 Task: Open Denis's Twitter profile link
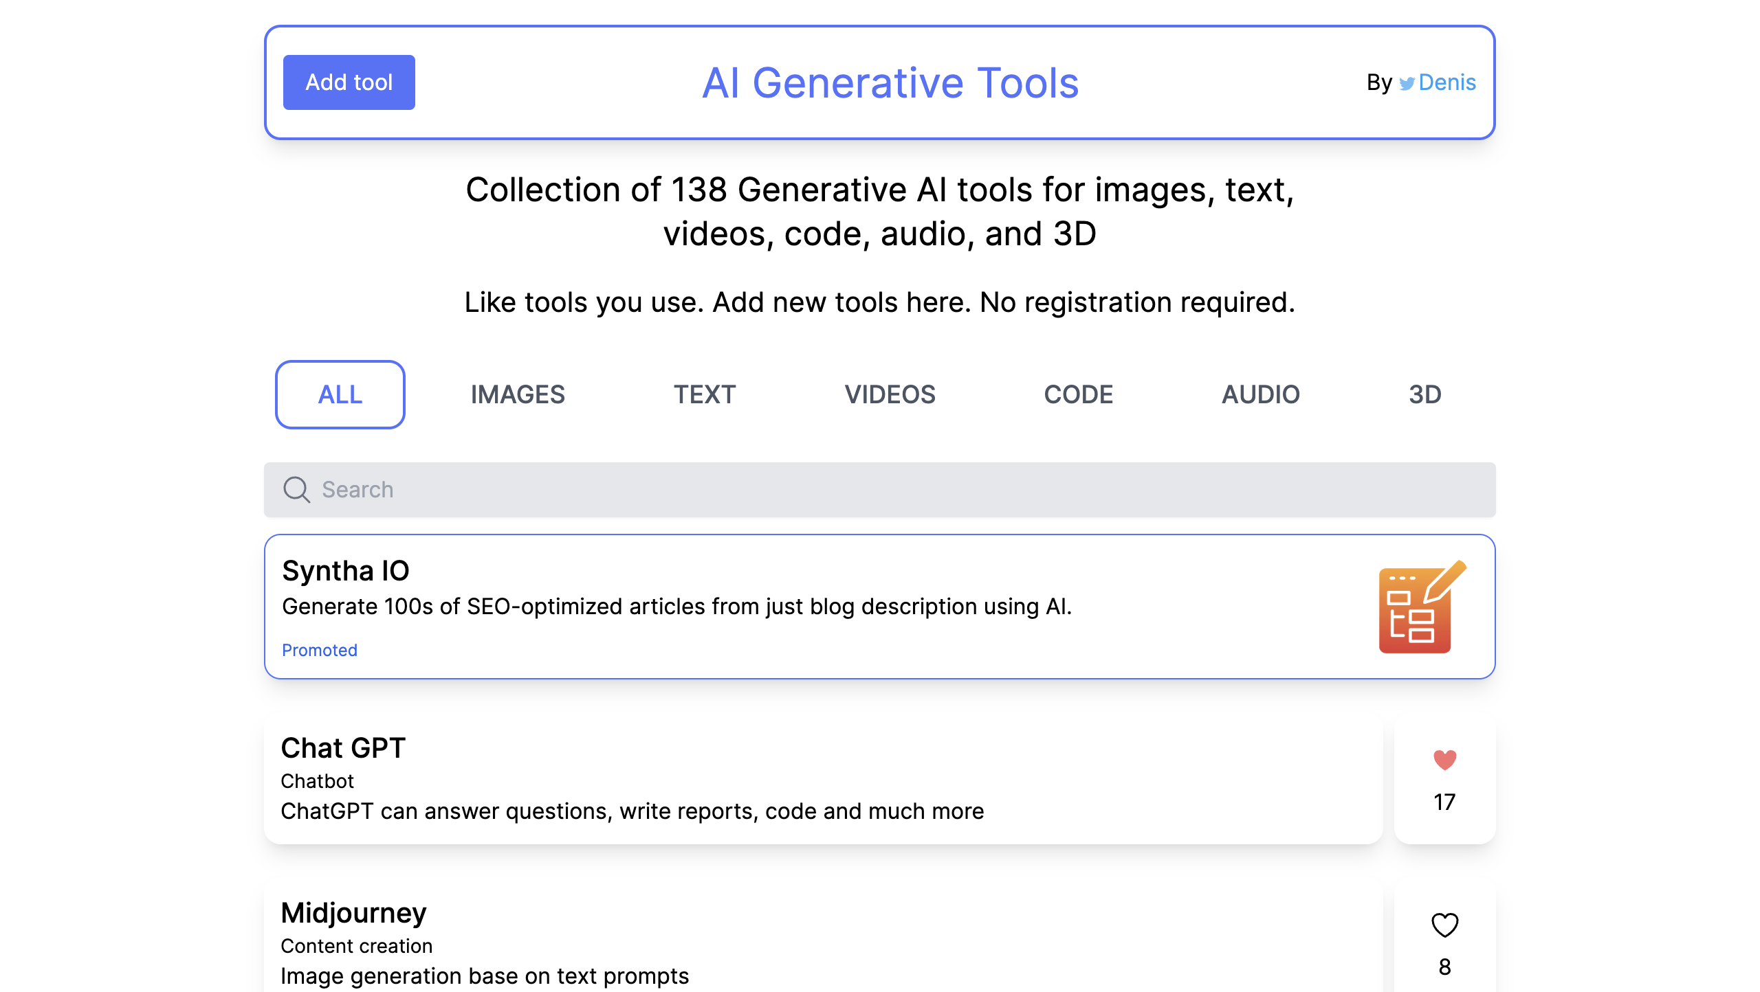[x=1446, y=82]
